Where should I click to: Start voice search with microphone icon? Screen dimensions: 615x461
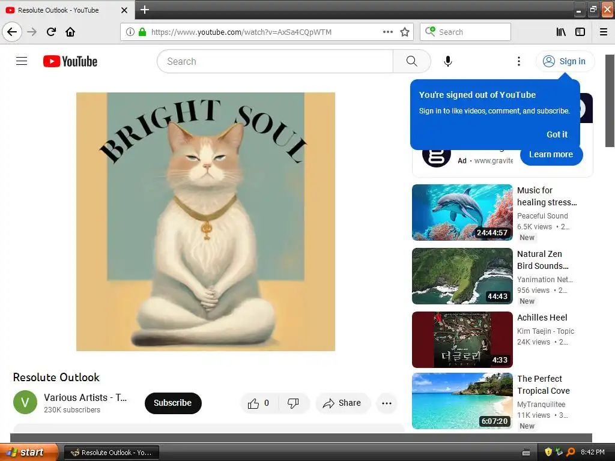(x=448, y=61)
